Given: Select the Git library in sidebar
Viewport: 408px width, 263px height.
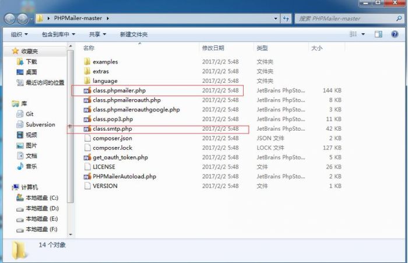Looking at the screenshot, I should pos(25,114).
